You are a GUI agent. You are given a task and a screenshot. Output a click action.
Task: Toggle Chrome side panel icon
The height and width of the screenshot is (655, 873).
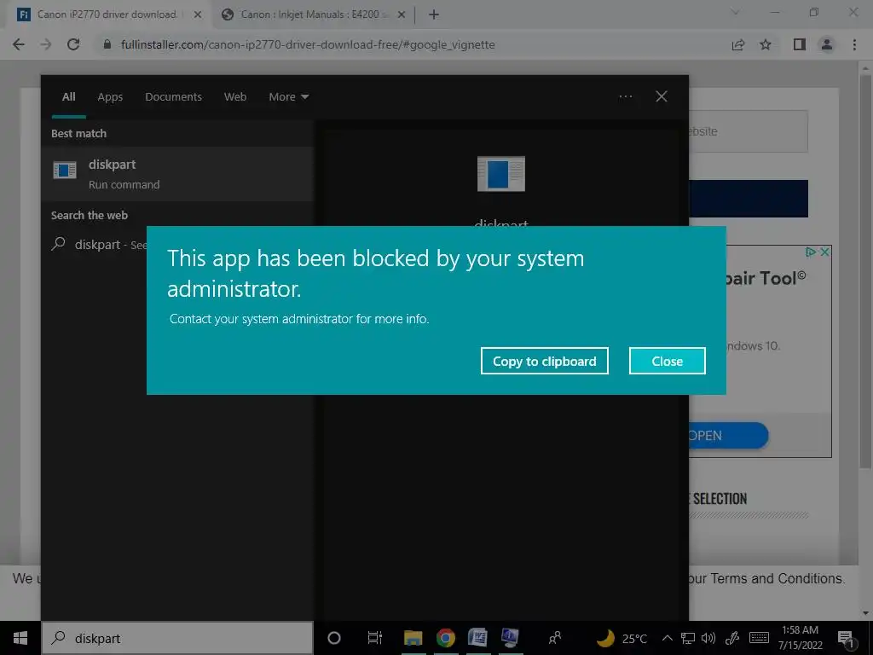800,44
